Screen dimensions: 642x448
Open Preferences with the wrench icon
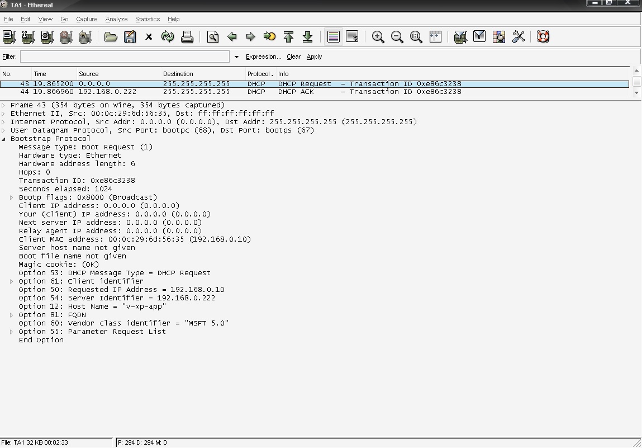[519, 36]
